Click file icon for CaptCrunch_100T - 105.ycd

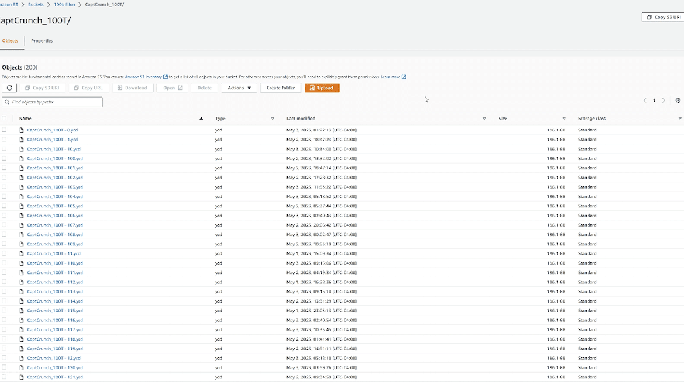click(22, 206)
